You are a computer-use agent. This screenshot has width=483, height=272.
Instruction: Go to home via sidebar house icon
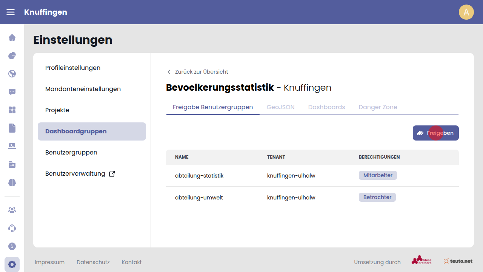12,37
